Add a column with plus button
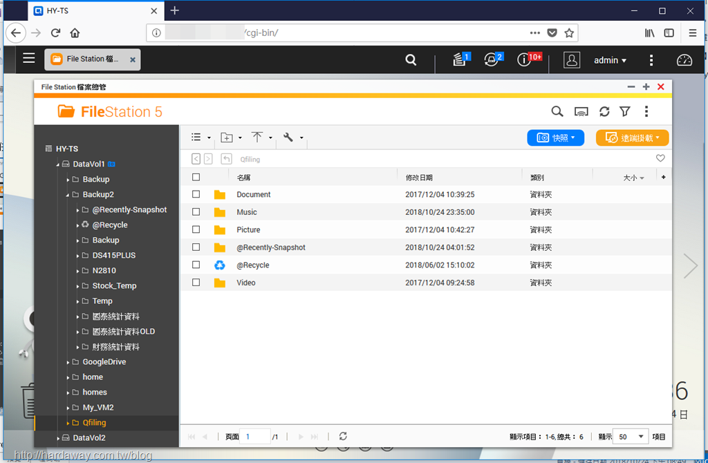 click(663, 177)
